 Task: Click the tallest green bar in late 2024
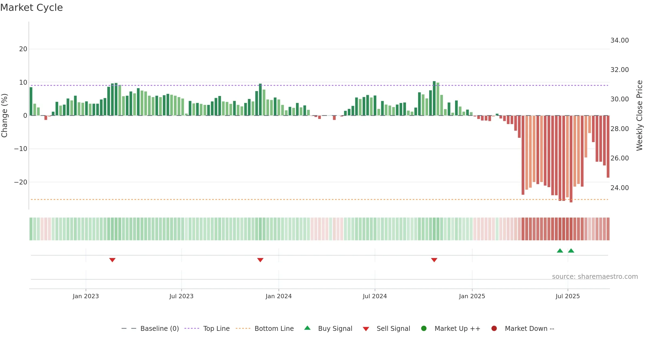(x=434, y=98)
